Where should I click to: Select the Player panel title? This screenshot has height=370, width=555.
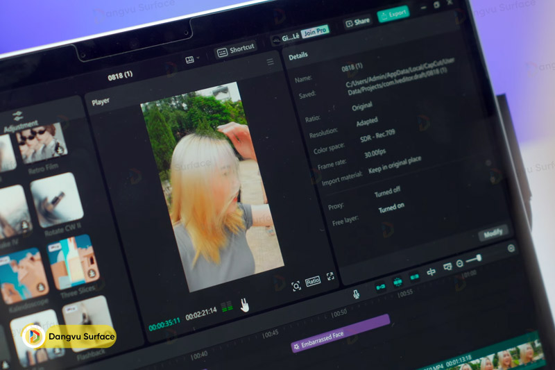point(101,102)
